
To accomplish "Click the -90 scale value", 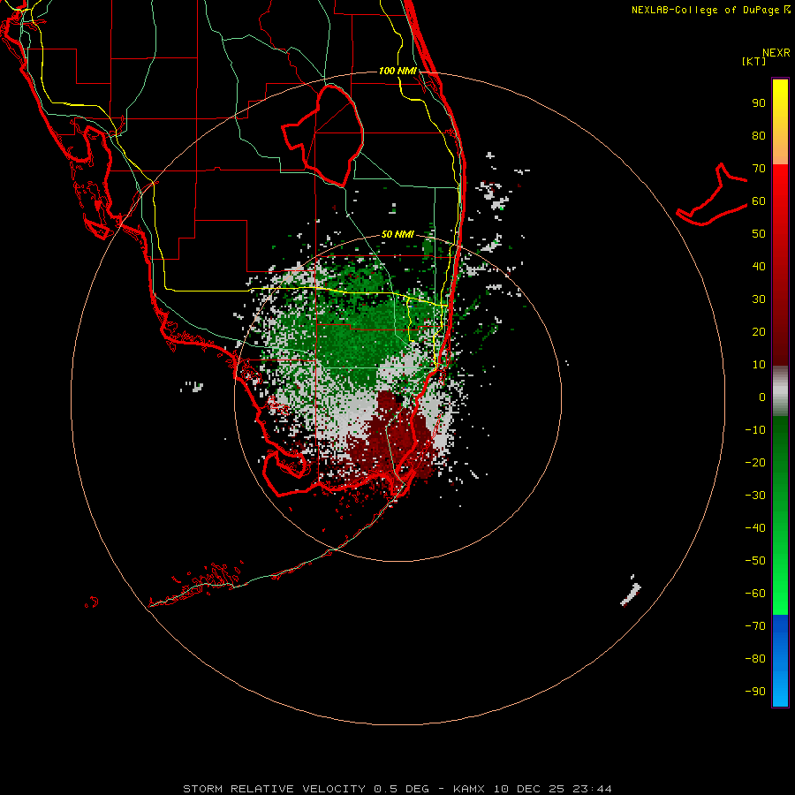I will click(x=755, y=691).
